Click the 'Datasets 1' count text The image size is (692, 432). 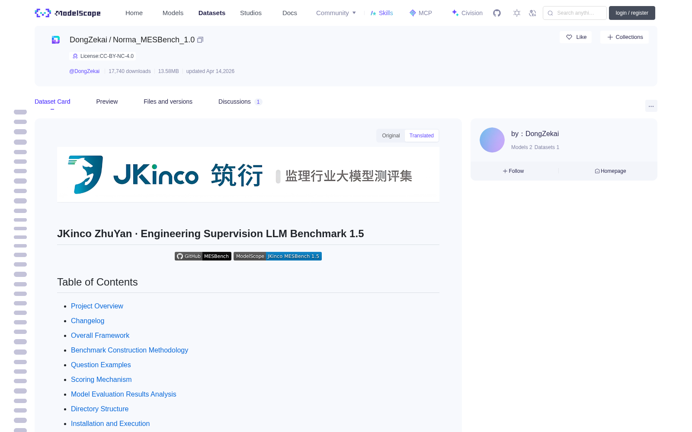tap(547, 147)
